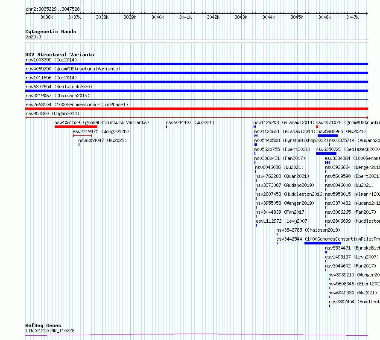The image size is (380, 340).
Task: Click the nsv4071076 gnomAD variant label
Action: [x=348, y=122]
